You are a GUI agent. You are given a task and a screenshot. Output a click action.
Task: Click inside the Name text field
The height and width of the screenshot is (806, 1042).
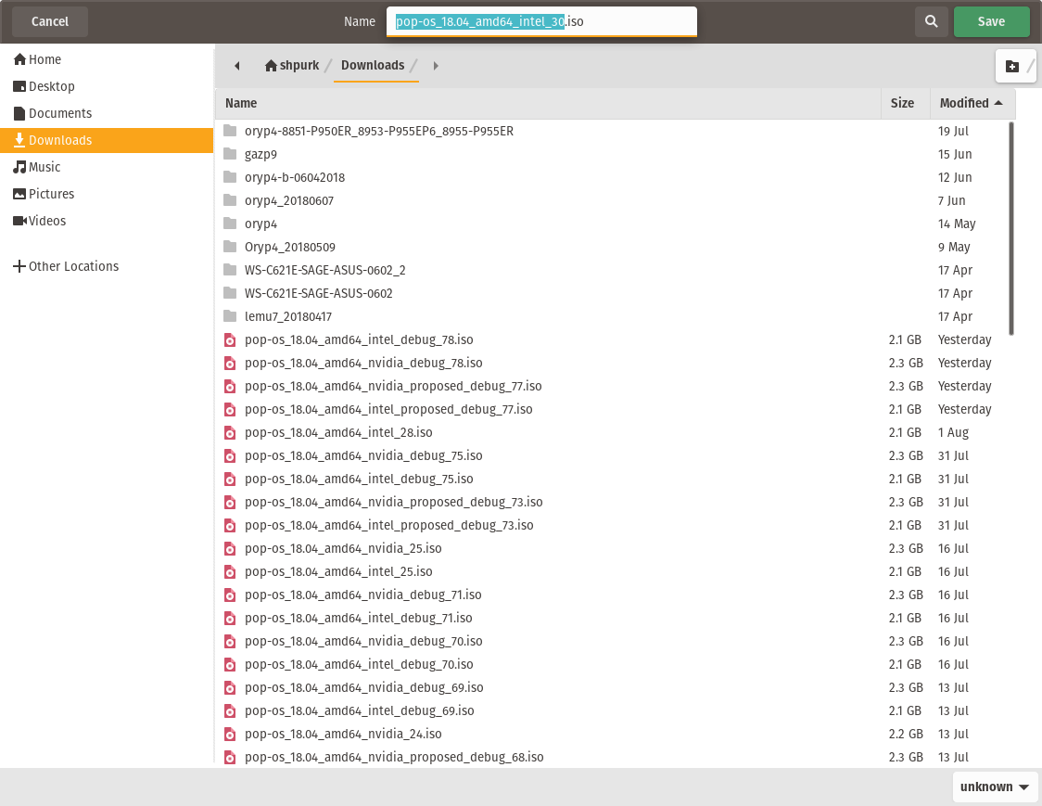(x=541, y=20)
